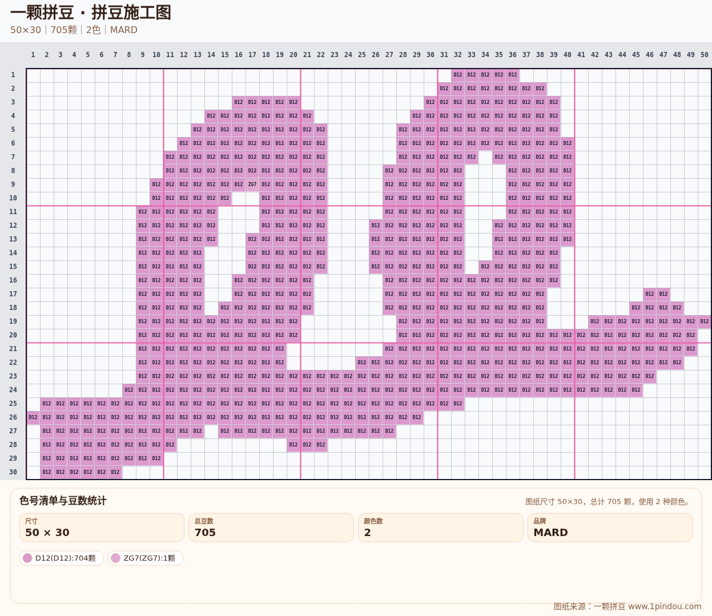Click the D12(D12):704颗 legend chip
The height and width of the screenshot is (616, 712).
[62, 558]
